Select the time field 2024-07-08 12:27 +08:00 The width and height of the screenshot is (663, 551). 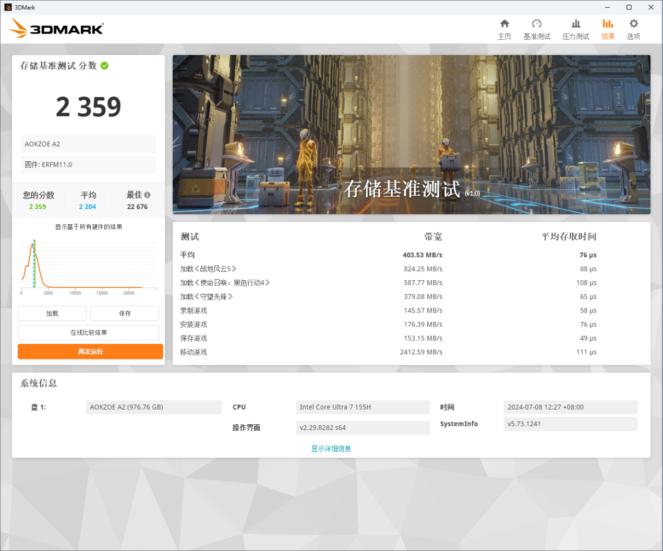(571, 407)
